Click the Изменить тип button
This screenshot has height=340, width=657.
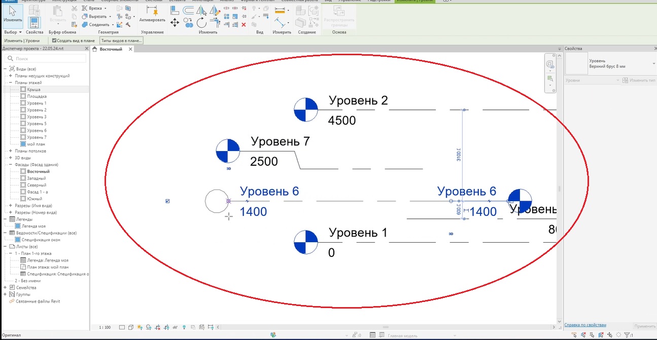[x=639, y=81]
